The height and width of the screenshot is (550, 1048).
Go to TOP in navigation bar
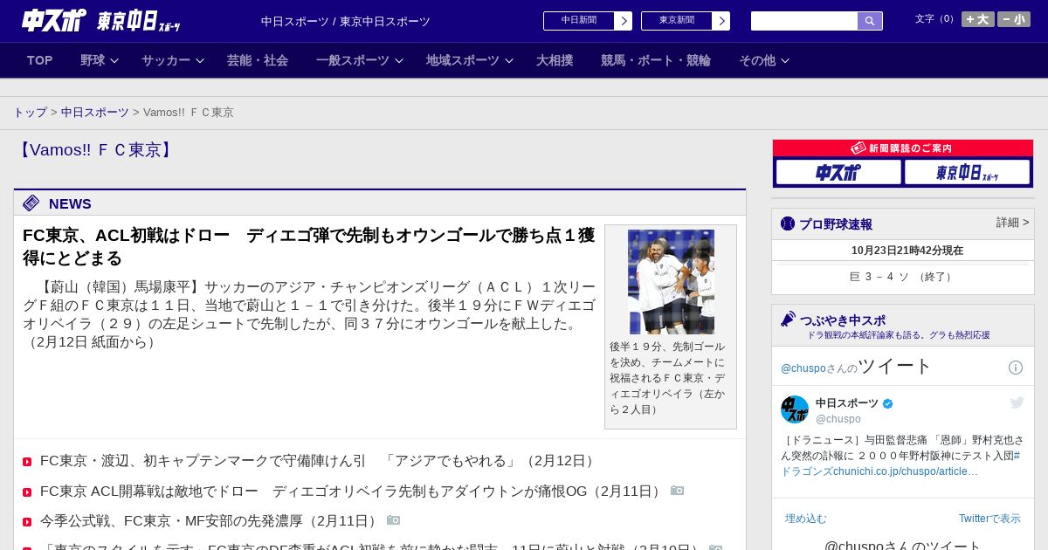40,60
